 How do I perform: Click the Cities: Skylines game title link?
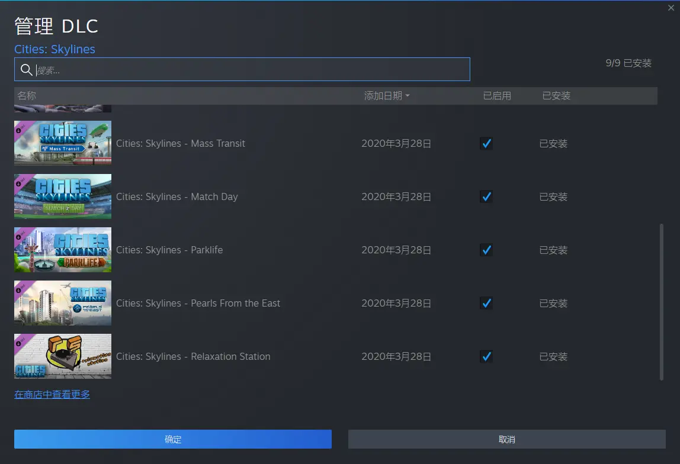coord(54,49)
